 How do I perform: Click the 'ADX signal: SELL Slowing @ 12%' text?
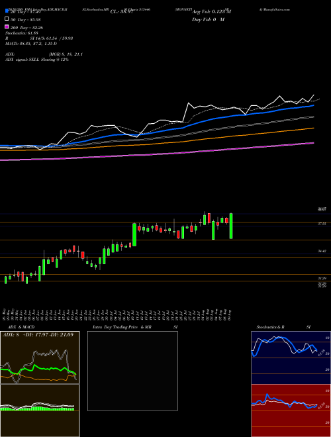37,60
